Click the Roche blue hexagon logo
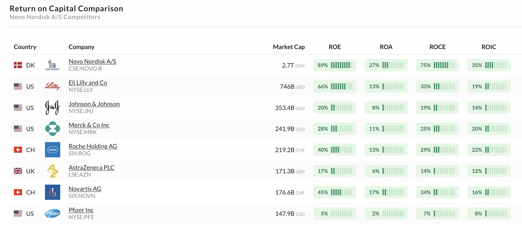 (x=52, y=150)
